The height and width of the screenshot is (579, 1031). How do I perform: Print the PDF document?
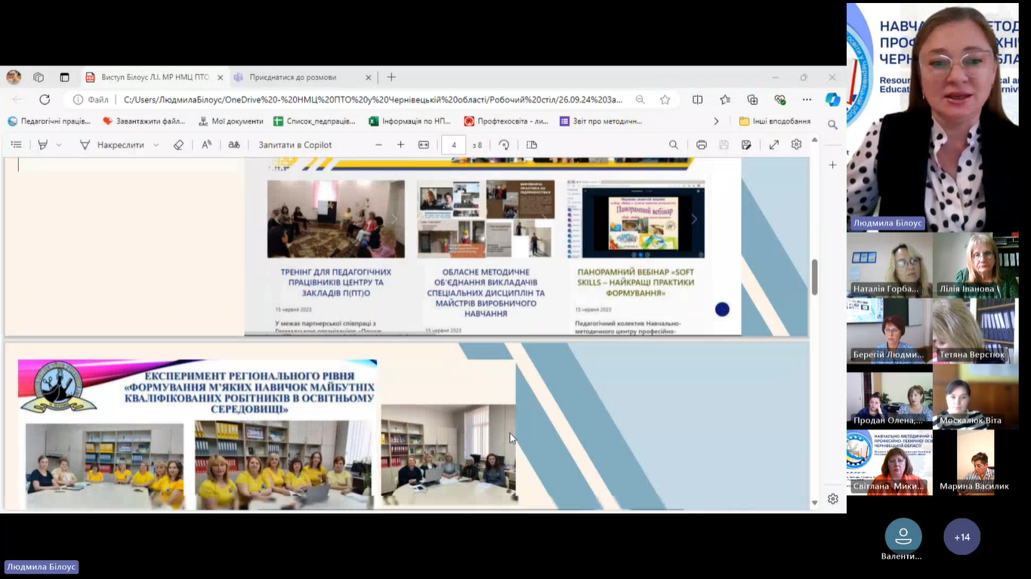click(702, 145)
